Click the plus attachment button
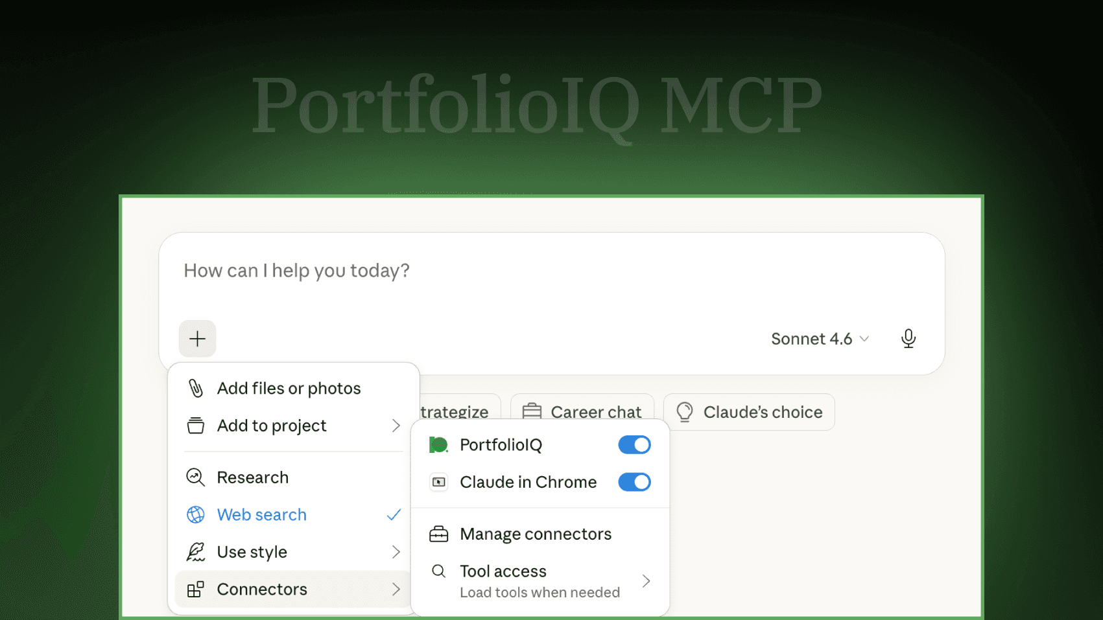This screenshot has width=1103, height=620. [x=197, y=338]
